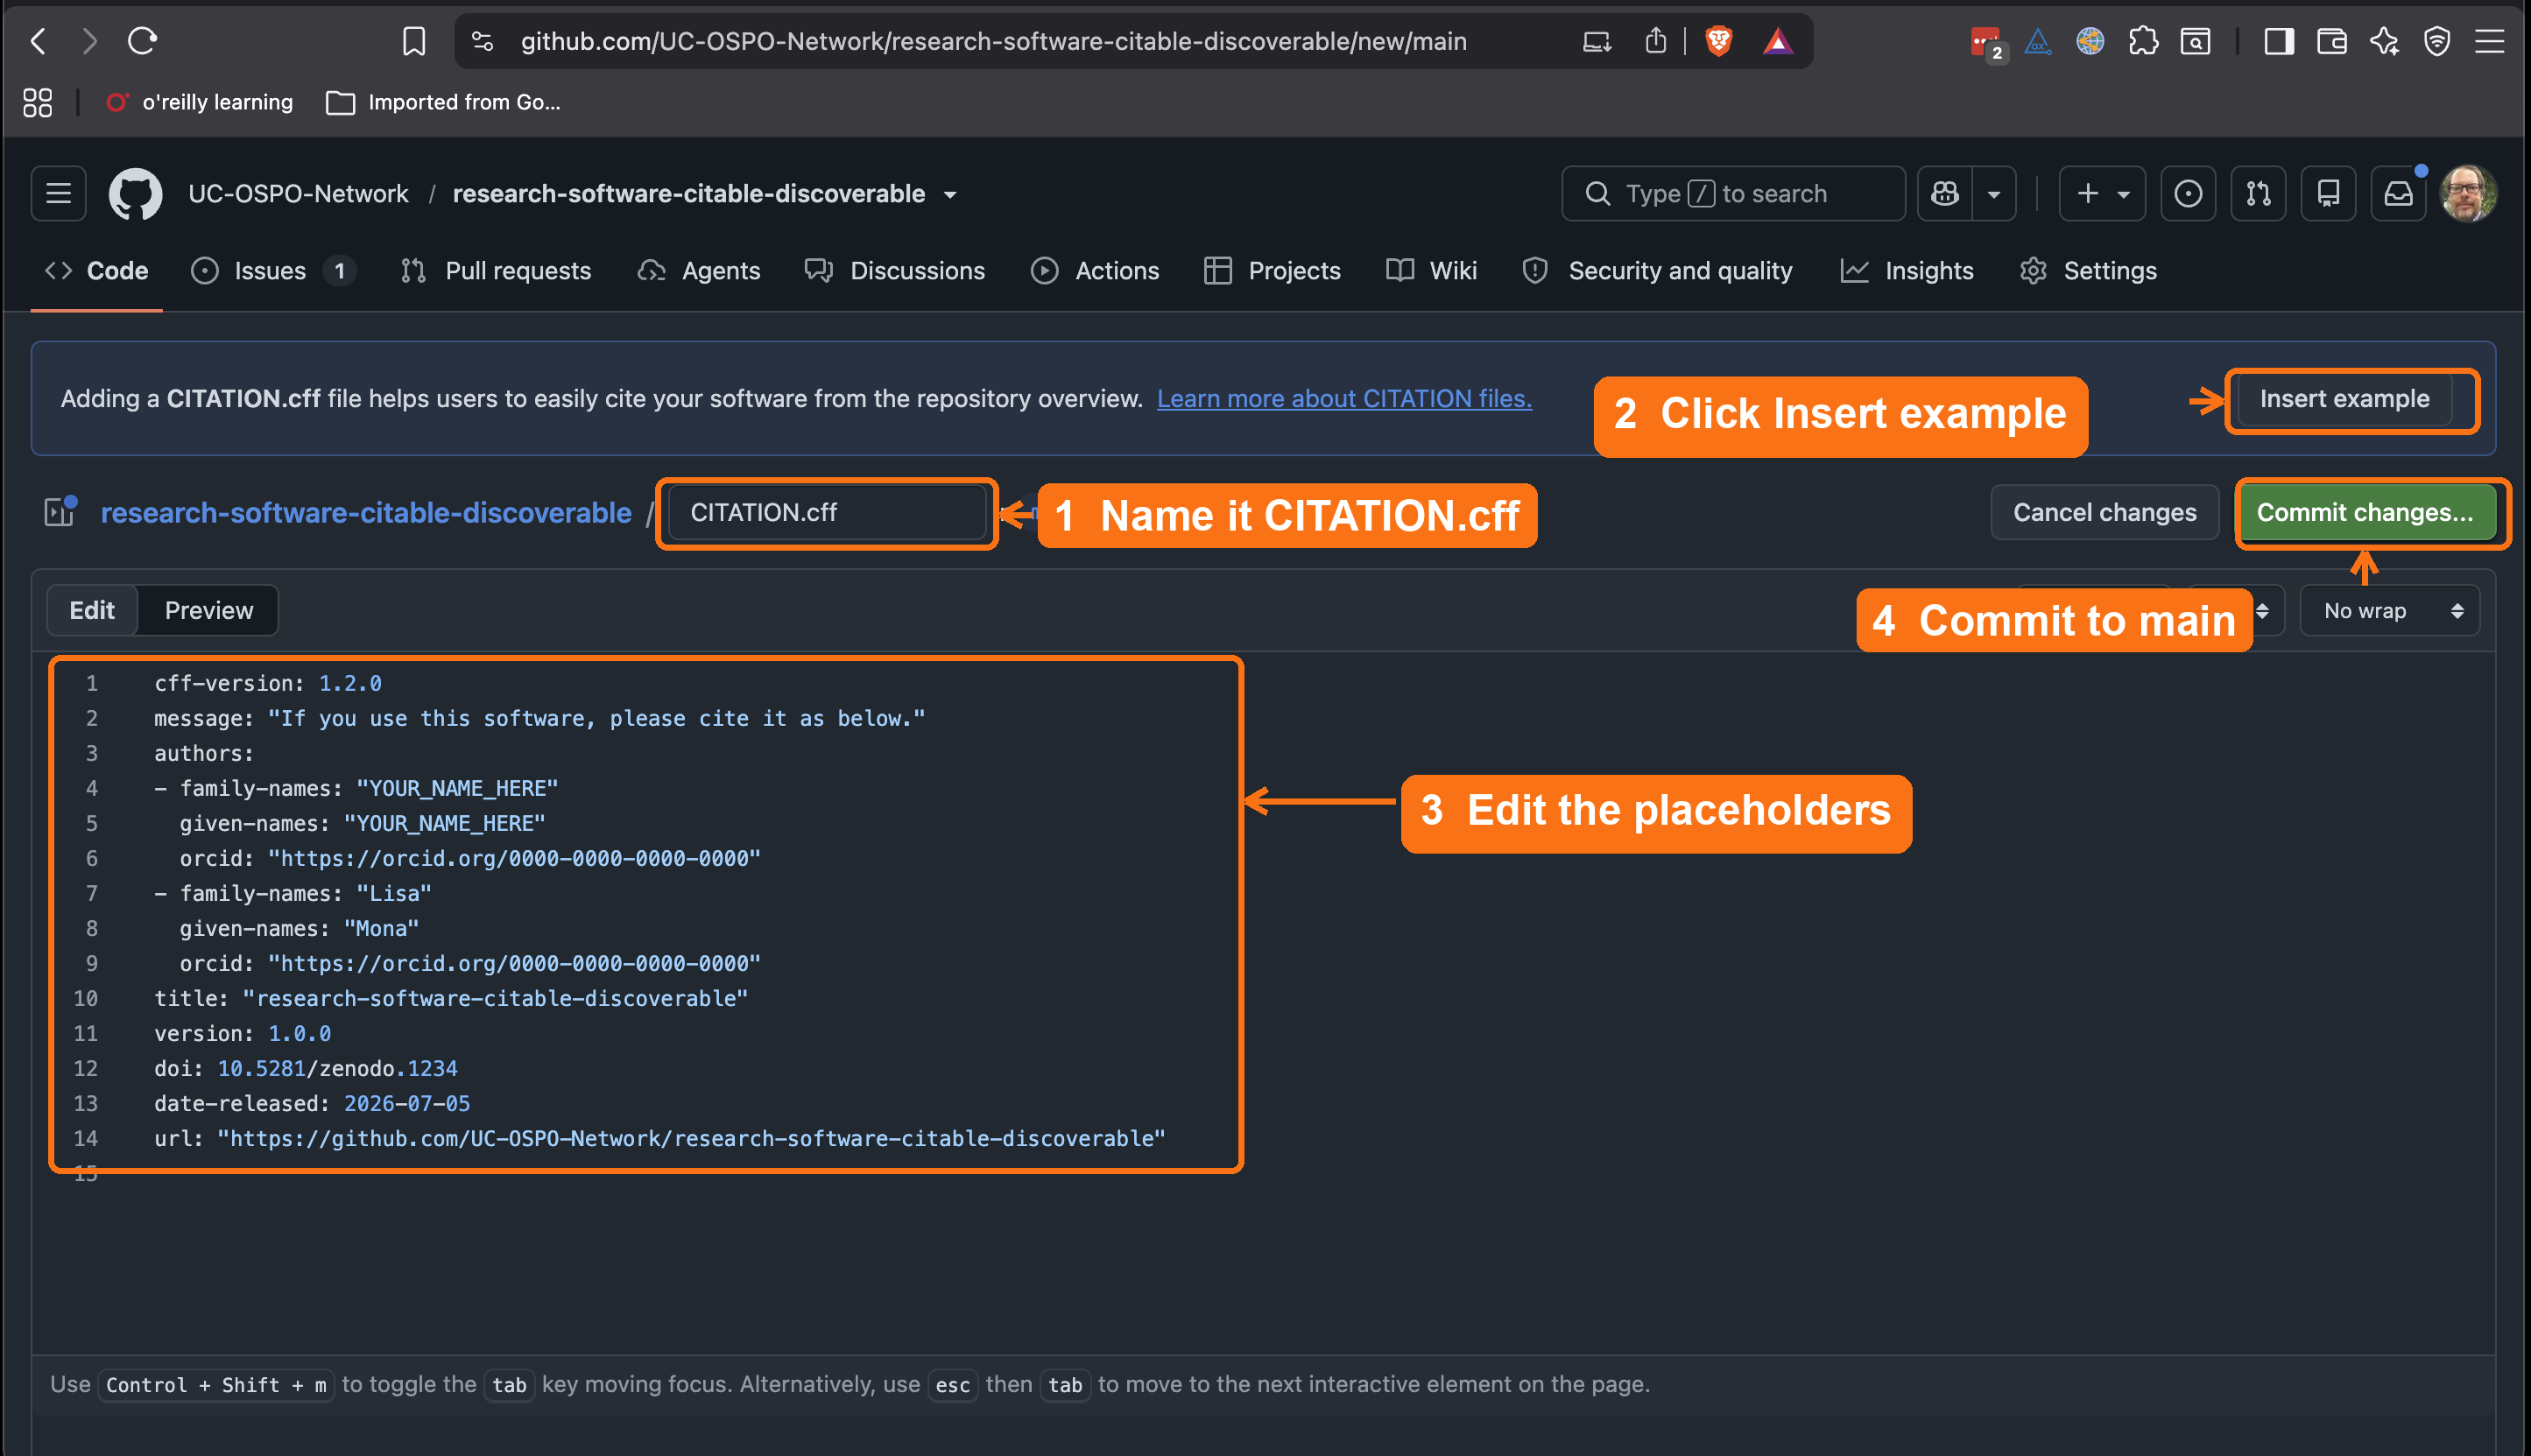
Task: Open the Pull requests tab
Action: (x=496, y=270)
